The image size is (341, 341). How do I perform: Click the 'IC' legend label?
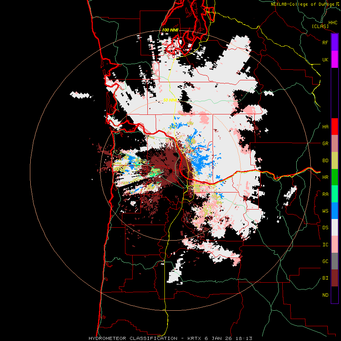tap(325, 245)
